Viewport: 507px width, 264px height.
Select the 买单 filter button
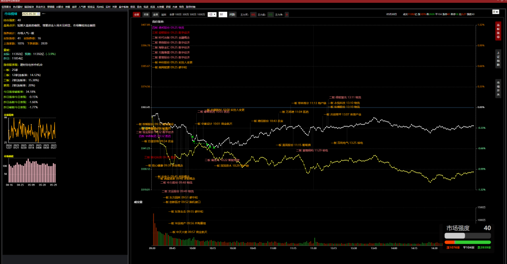tap(146, 15)
